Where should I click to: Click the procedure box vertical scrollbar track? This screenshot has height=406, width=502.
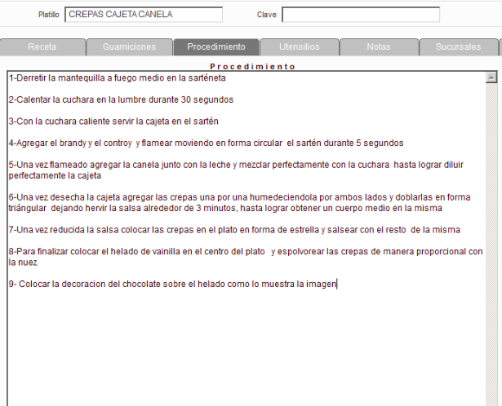[491, 245]
